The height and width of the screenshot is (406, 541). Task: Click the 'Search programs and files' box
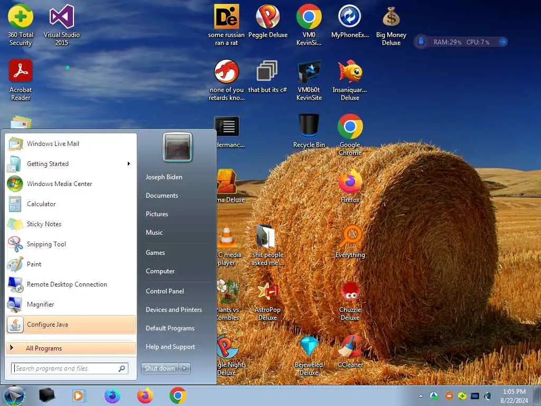click(x=69, y=368)
